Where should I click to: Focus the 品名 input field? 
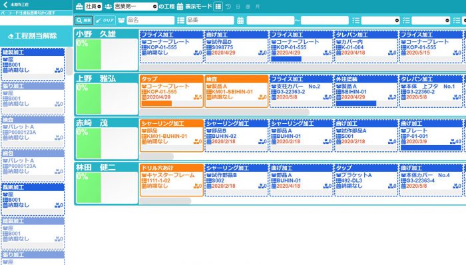coord(150,20)
